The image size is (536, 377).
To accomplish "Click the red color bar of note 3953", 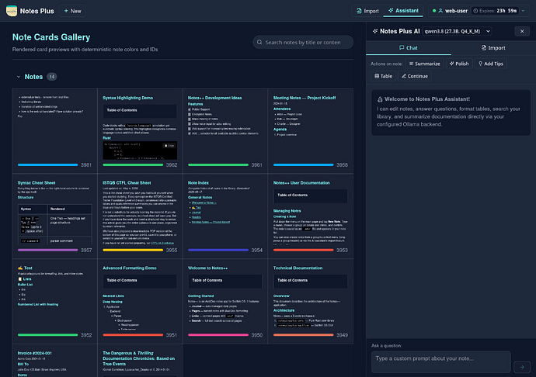I will coord(303,250).
